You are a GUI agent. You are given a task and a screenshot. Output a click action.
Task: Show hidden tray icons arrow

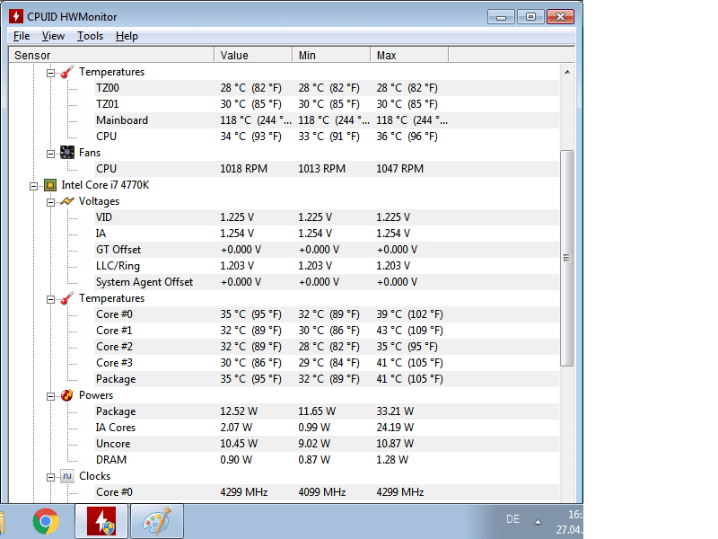538,522
